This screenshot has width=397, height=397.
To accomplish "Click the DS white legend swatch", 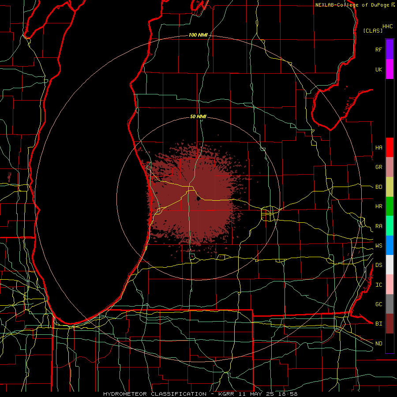I will pos(390,265).
